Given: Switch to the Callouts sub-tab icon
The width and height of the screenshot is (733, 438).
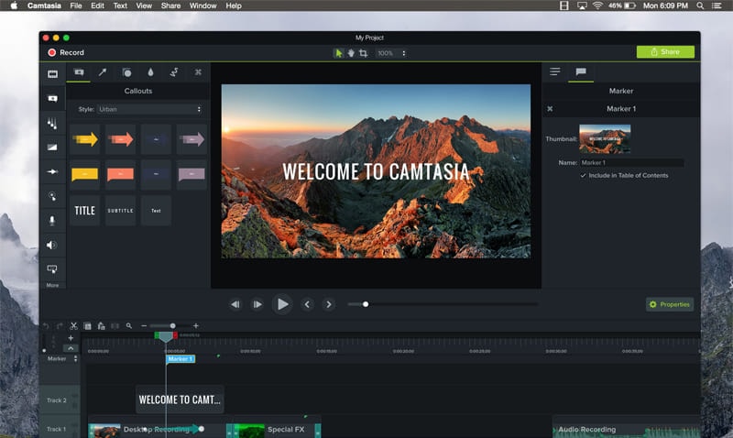Looking at the screenshot, I should (x=79, y=72).
